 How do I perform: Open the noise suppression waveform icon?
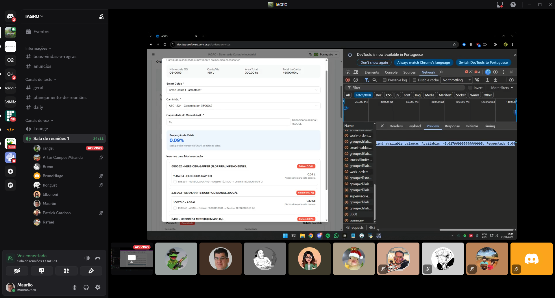(87, 258)
